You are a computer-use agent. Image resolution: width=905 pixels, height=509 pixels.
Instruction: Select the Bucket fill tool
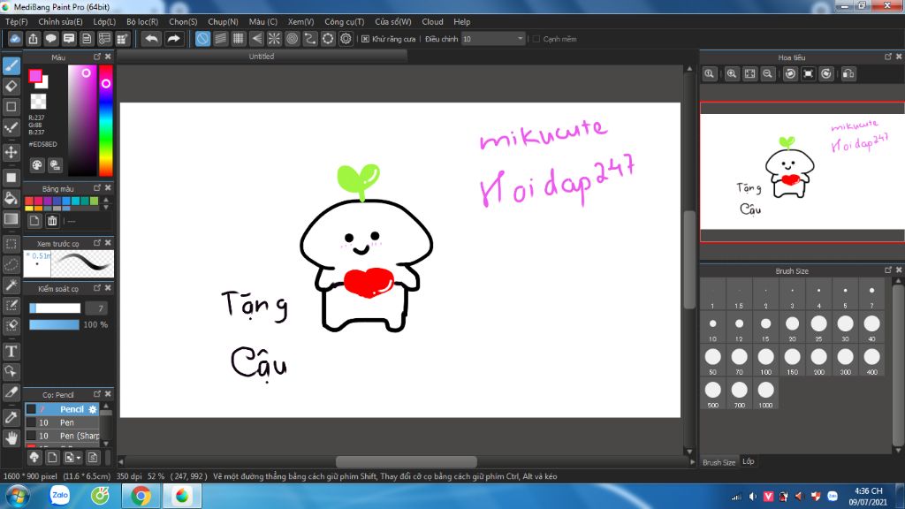[x=11, y=198]
